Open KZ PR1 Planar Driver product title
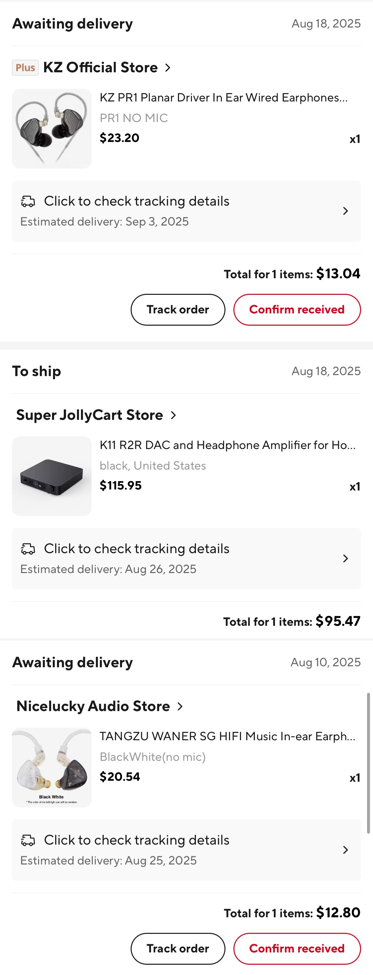 pos(223,97)
